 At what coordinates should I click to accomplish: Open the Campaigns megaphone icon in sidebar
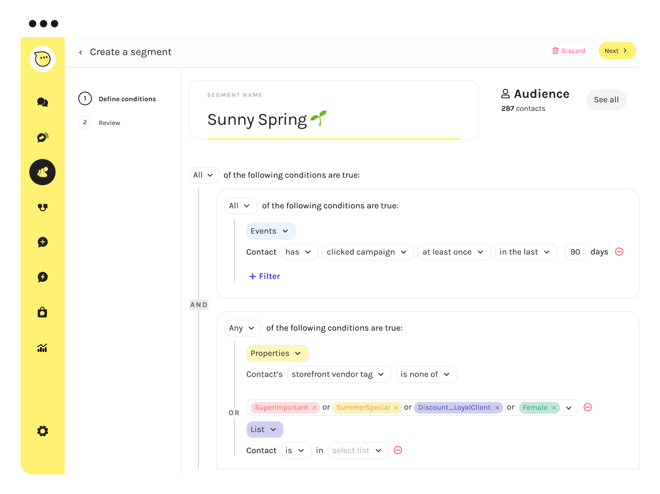click(x=43, y=137)
